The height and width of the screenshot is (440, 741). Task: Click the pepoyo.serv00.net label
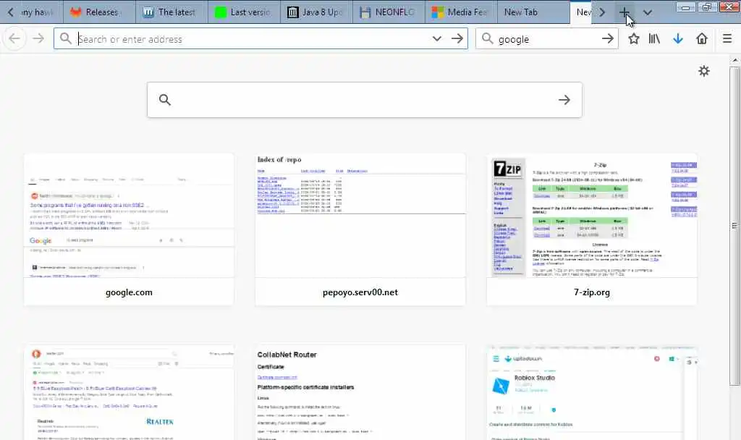[360, 292]
